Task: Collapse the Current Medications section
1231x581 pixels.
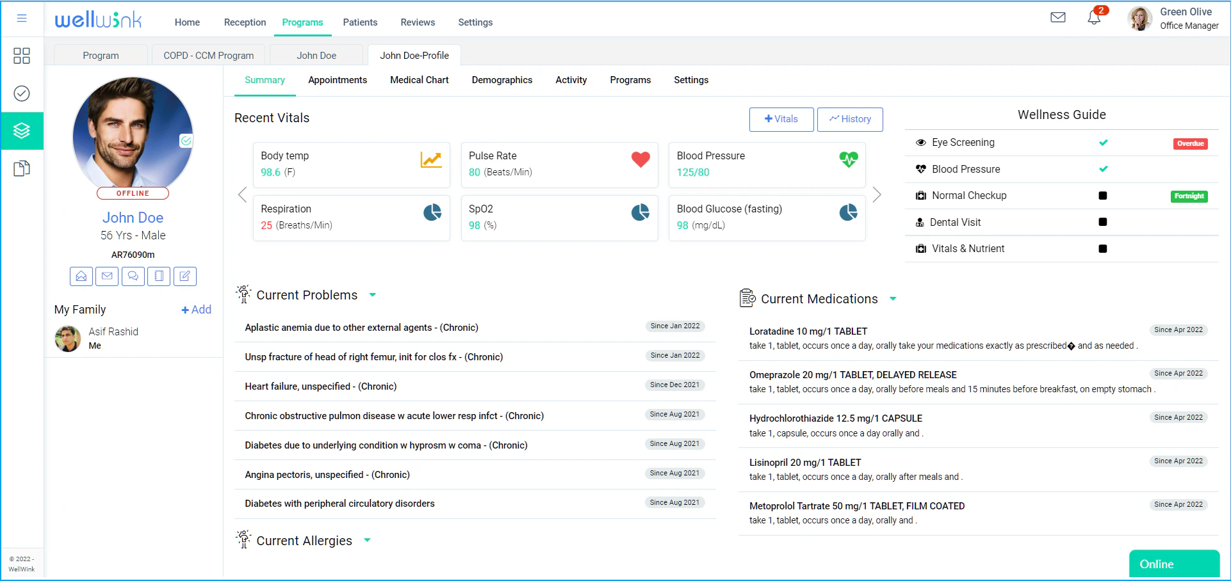Action: tap(893, 299)
